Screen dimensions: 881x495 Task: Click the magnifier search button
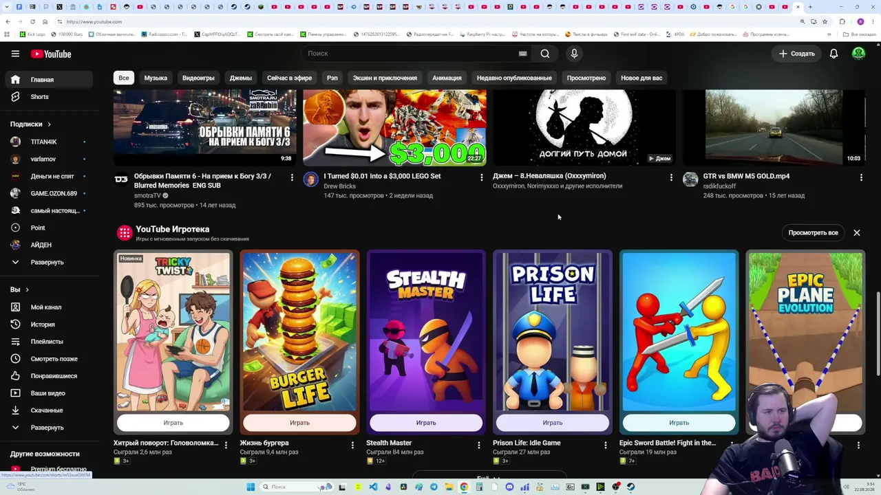point(544,54)
